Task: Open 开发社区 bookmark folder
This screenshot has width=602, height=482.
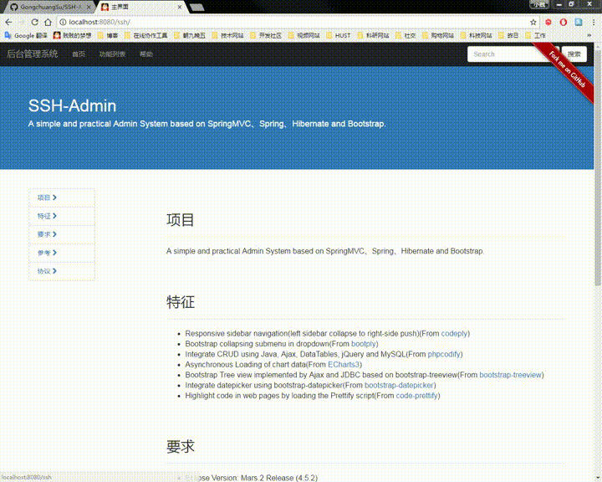Action: 266,35
